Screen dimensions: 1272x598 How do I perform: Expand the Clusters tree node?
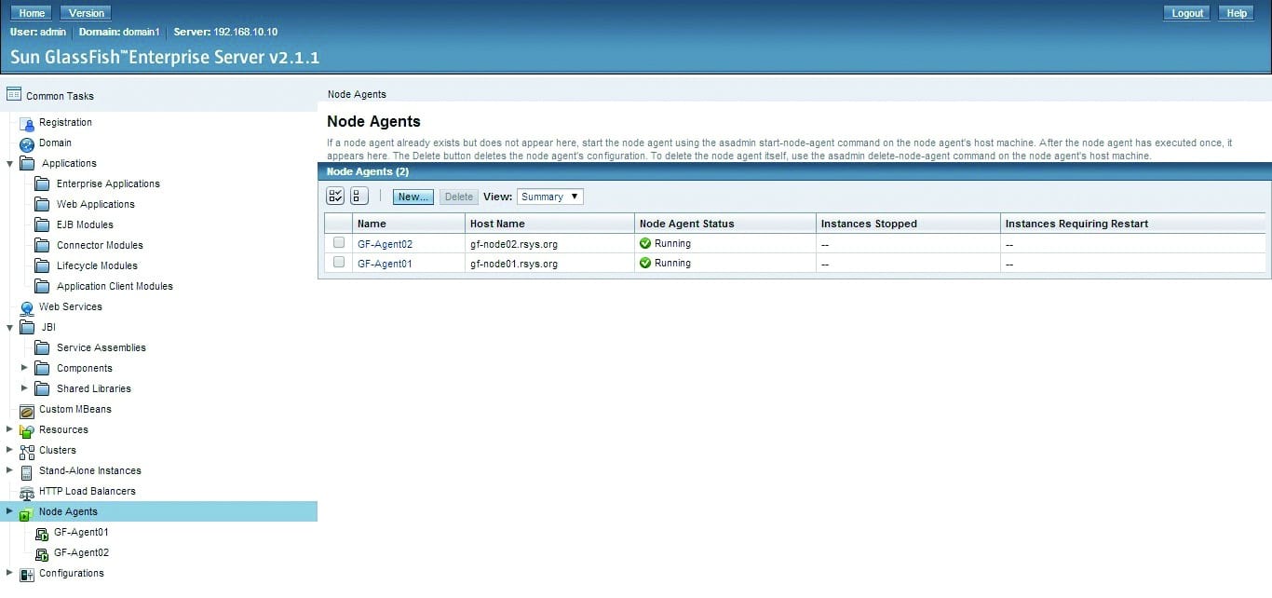(9, 450)
